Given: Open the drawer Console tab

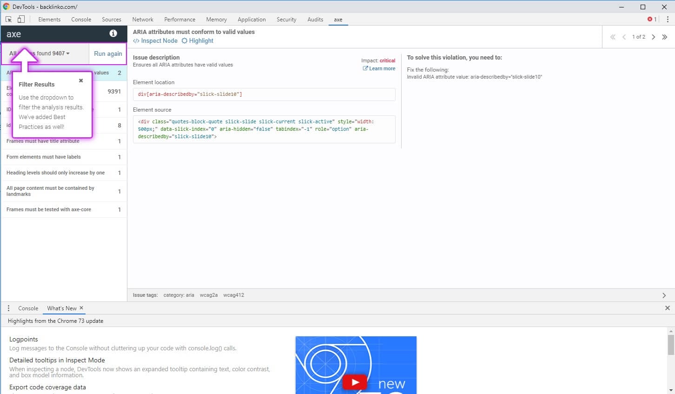Looking at the screenshot, I should tap(28, 308).
